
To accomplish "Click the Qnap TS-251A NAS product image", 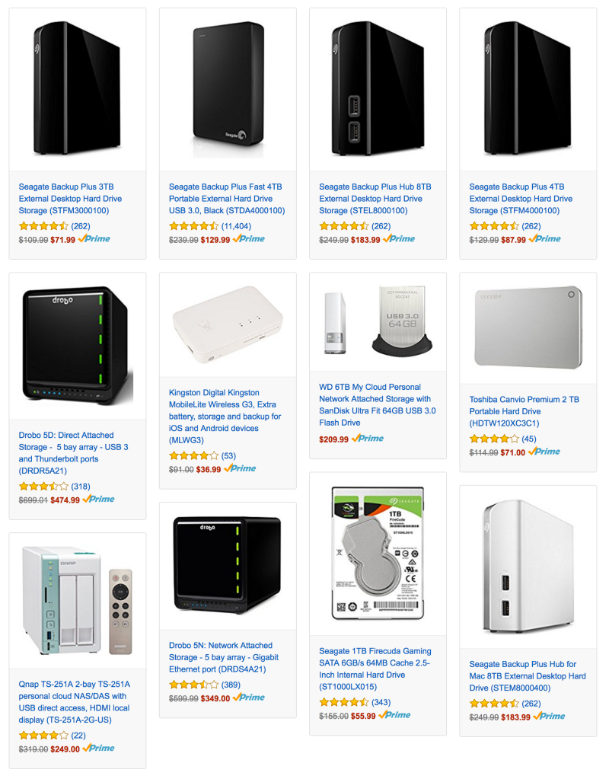I will tap(78, 600).
